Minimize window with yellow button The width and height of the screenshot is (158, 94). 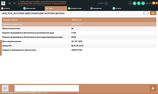154,3
